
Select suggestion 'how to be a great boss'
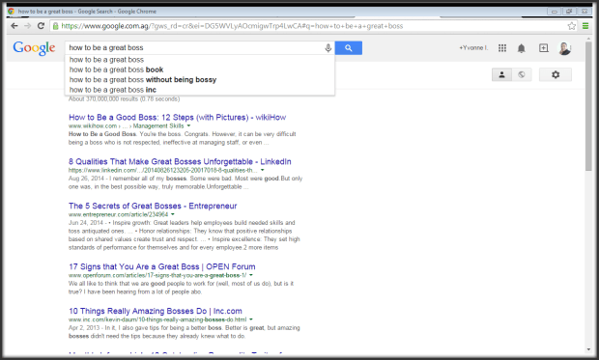click(200, 60)
